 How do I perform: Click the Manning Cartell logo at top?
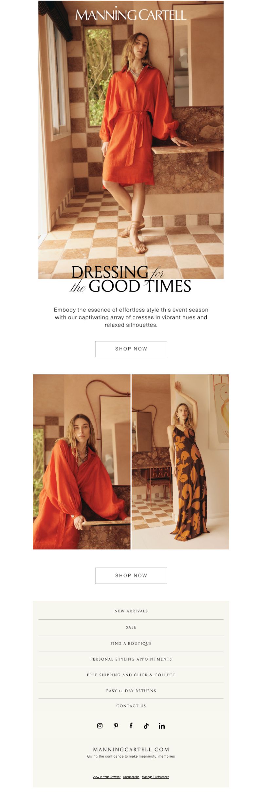click(131, 14)
